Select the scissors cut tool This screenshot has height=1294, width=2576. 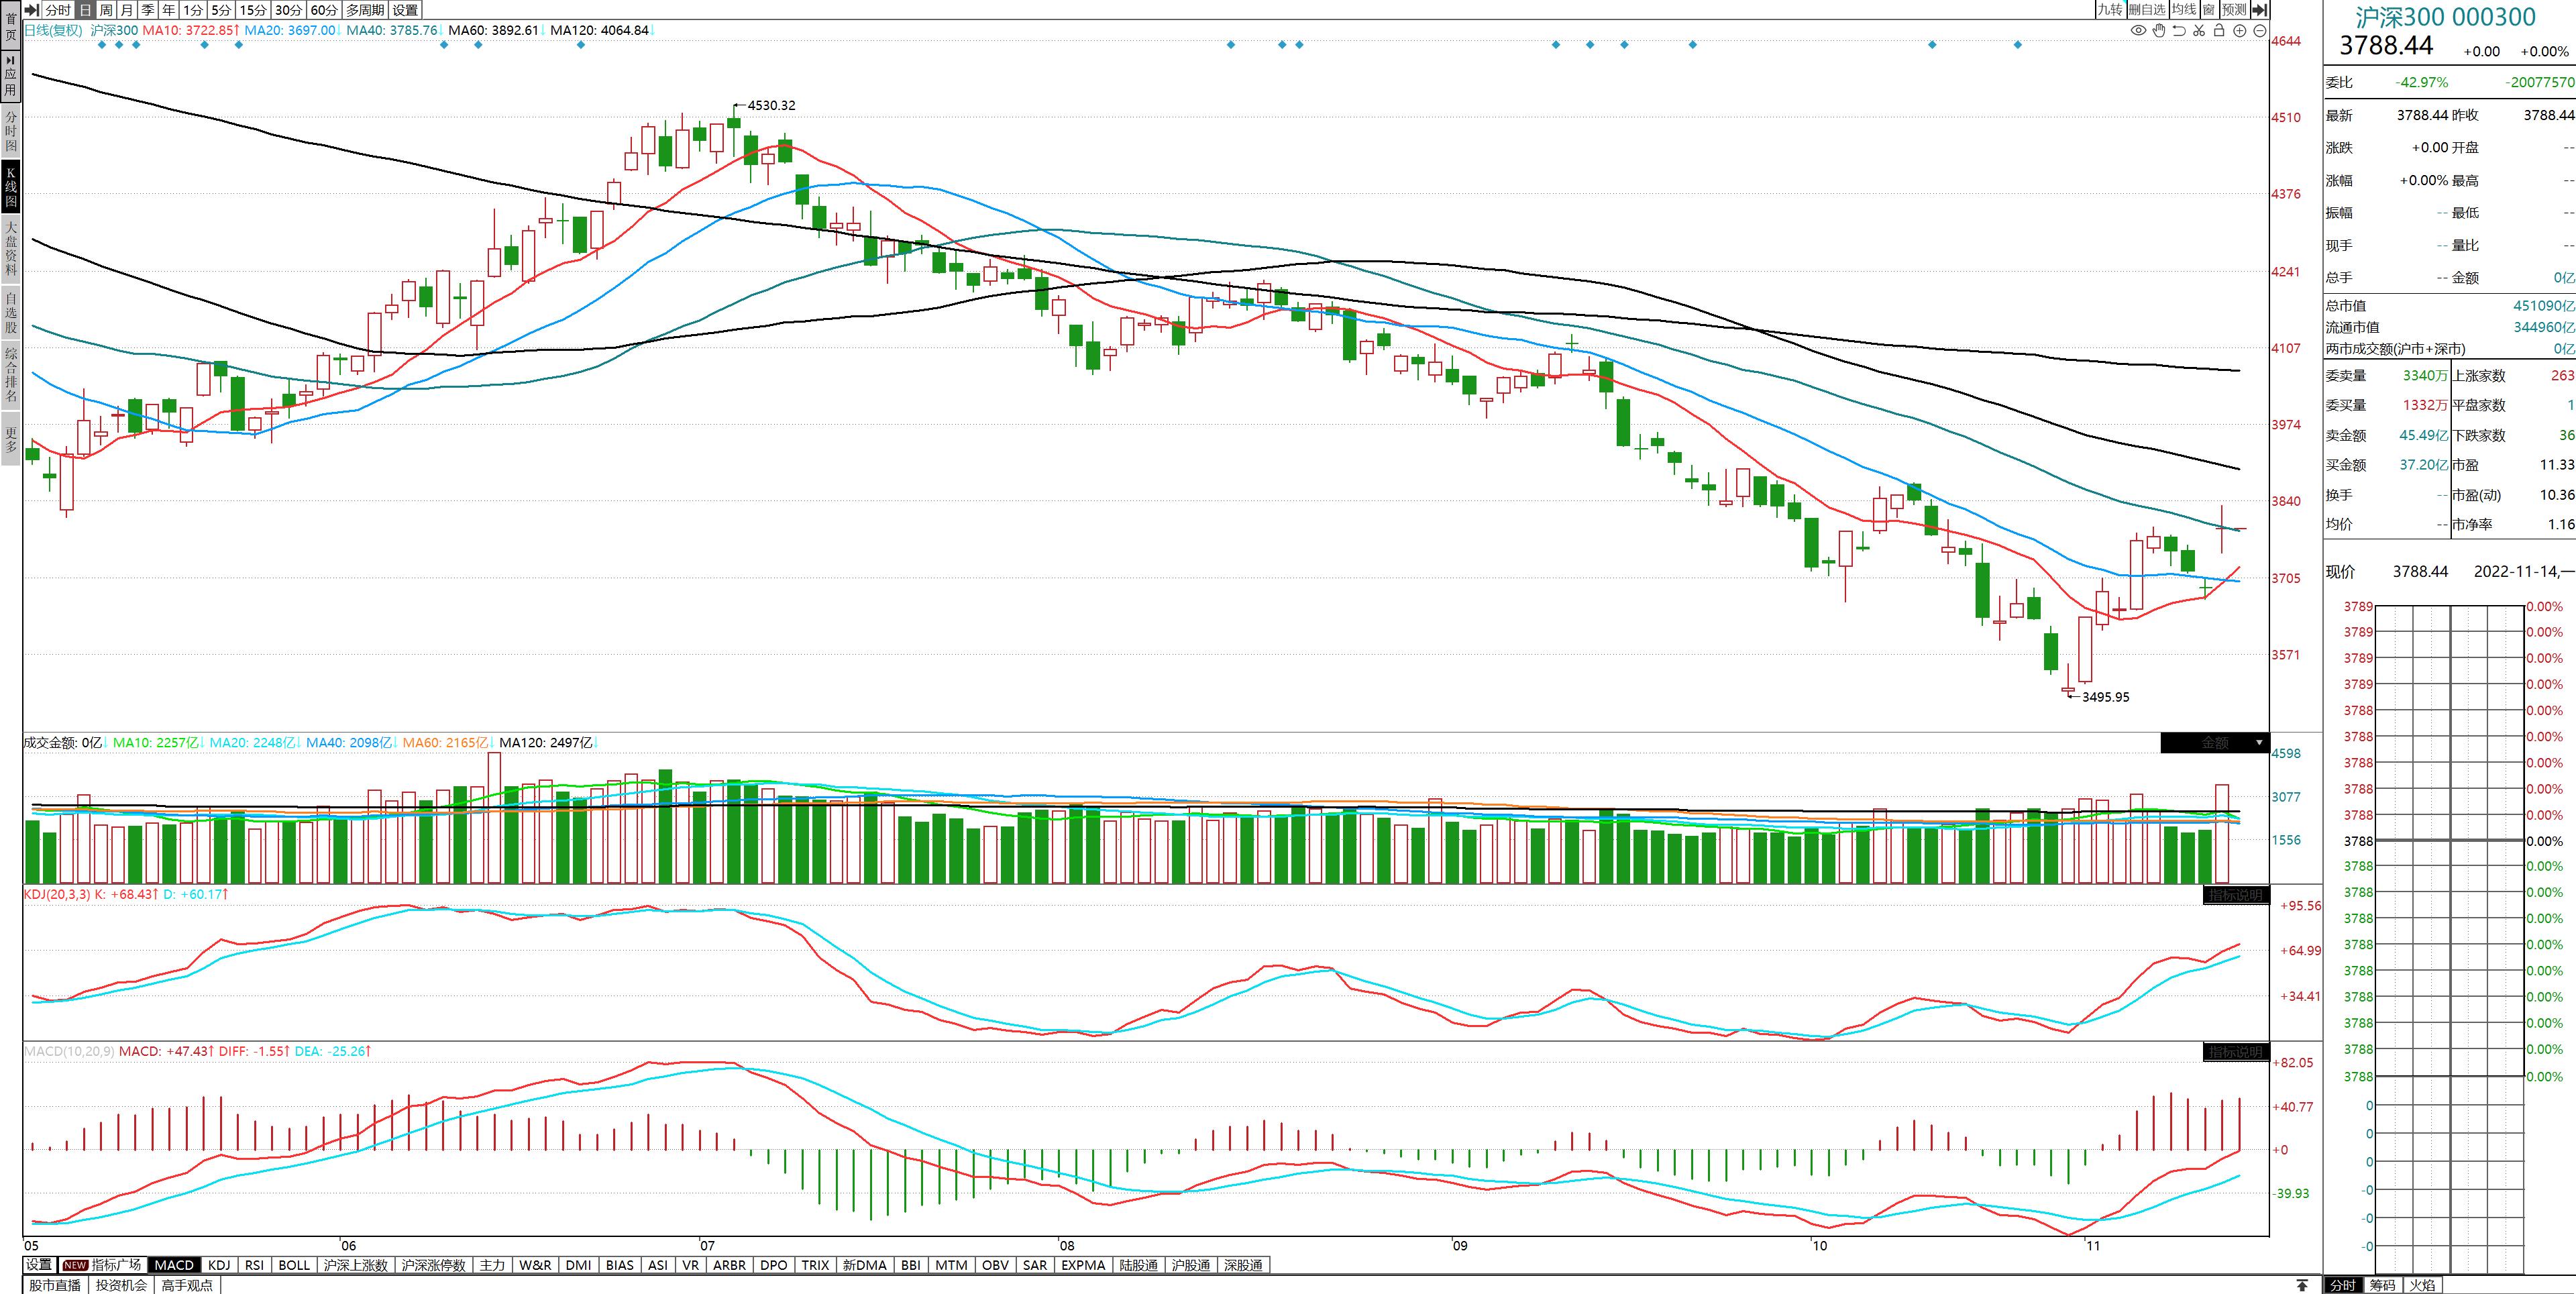(x=2199, y=31)
